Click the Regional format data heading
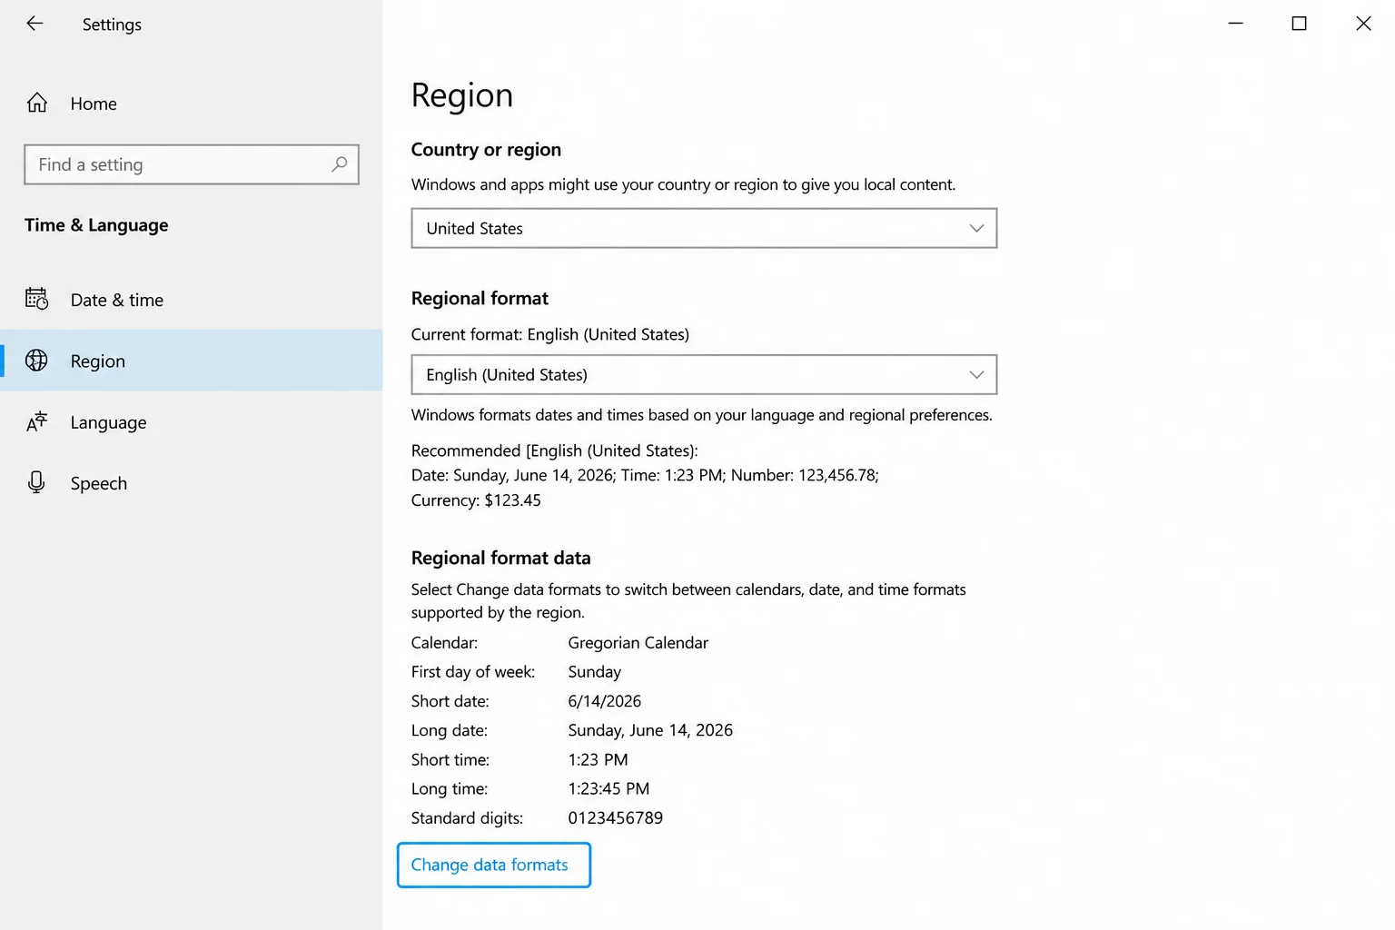The image size is (1395, 930). point(500,558)
